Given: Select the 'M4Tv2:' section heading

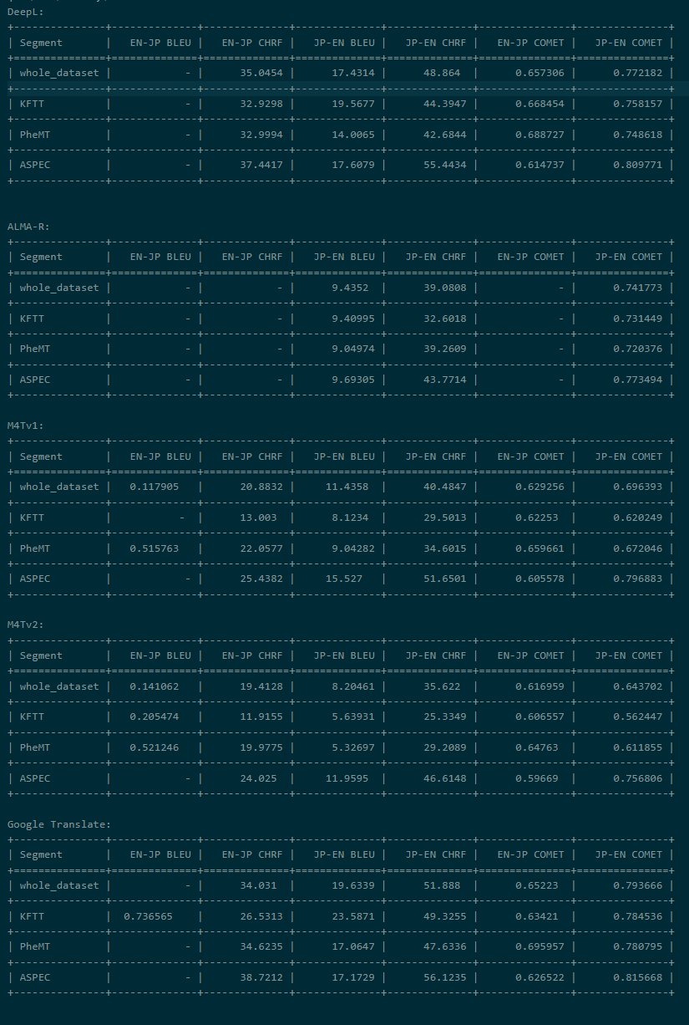Looking at the screenshot, I should (x=26, y=625).
